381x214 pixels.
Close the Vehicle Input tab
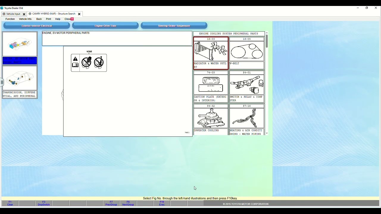(x=24, y=14)
